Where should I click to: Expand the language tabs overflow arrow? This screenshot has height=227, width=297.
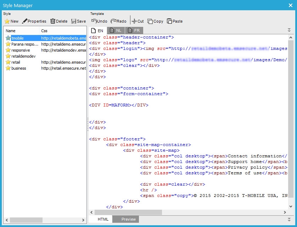pyautogui.click(x=290, y=30)
